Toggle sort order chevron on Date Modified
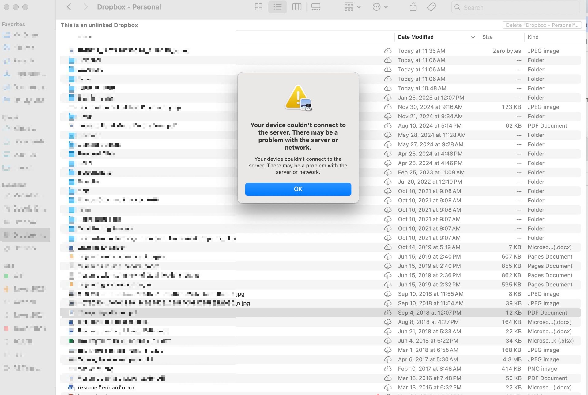 coord(473,37)
